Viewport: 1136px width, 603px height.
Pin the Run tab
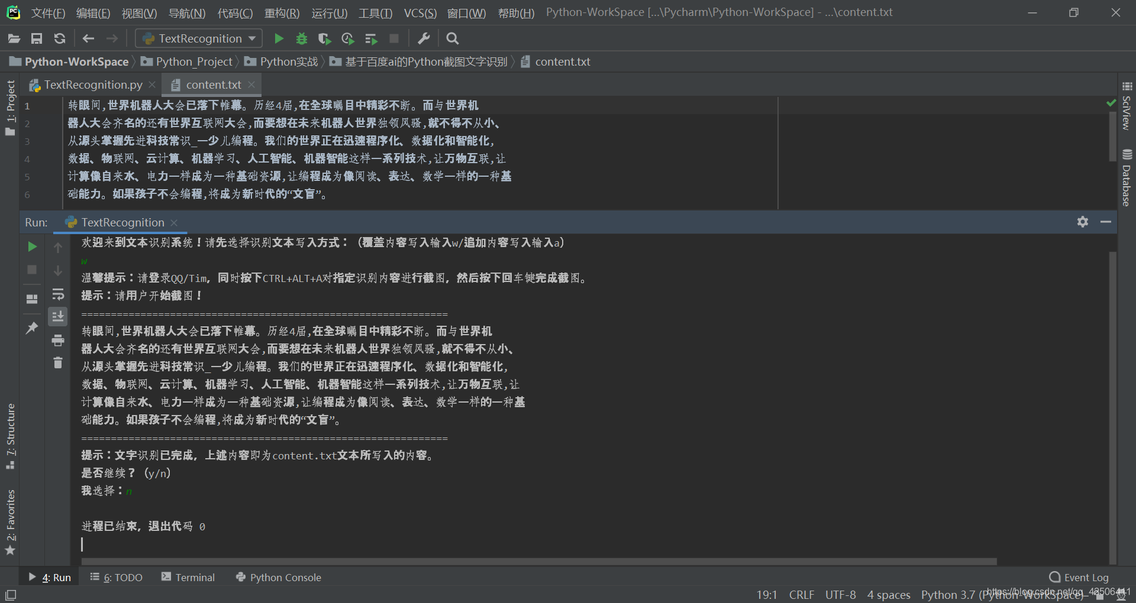32,328
